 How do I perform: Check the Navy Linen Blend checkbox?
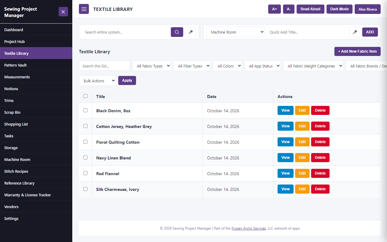tap(85, 158)
